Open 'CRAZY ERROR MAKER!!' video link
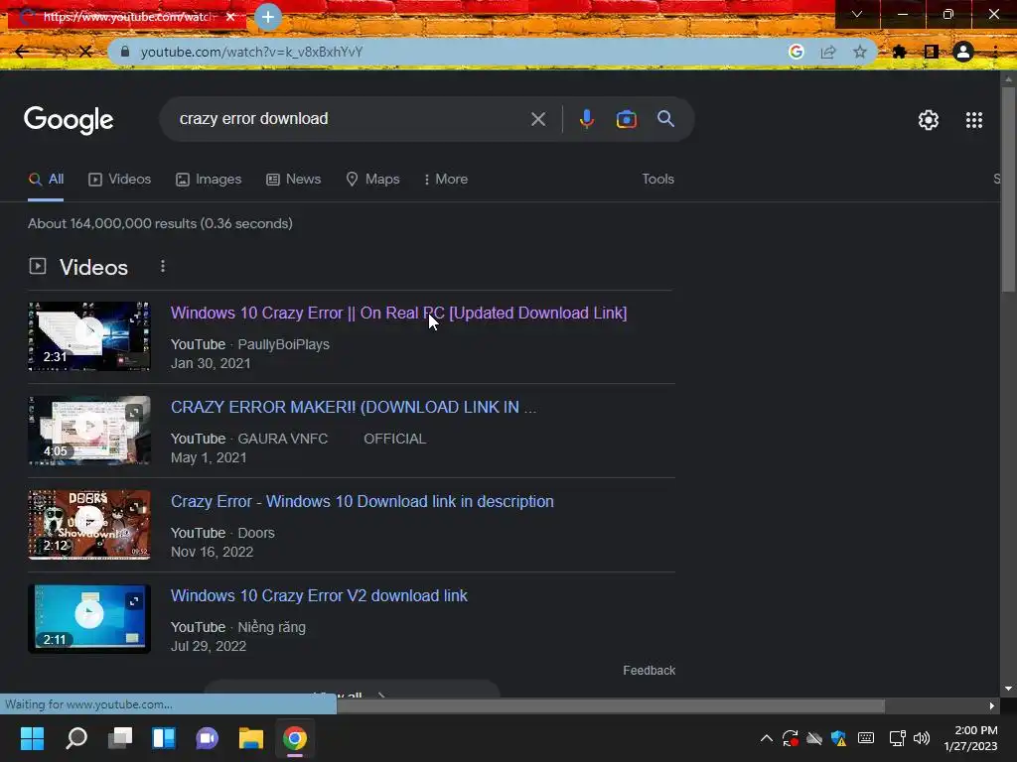Viewport: 1017px width, 762px height. point(354,407)
